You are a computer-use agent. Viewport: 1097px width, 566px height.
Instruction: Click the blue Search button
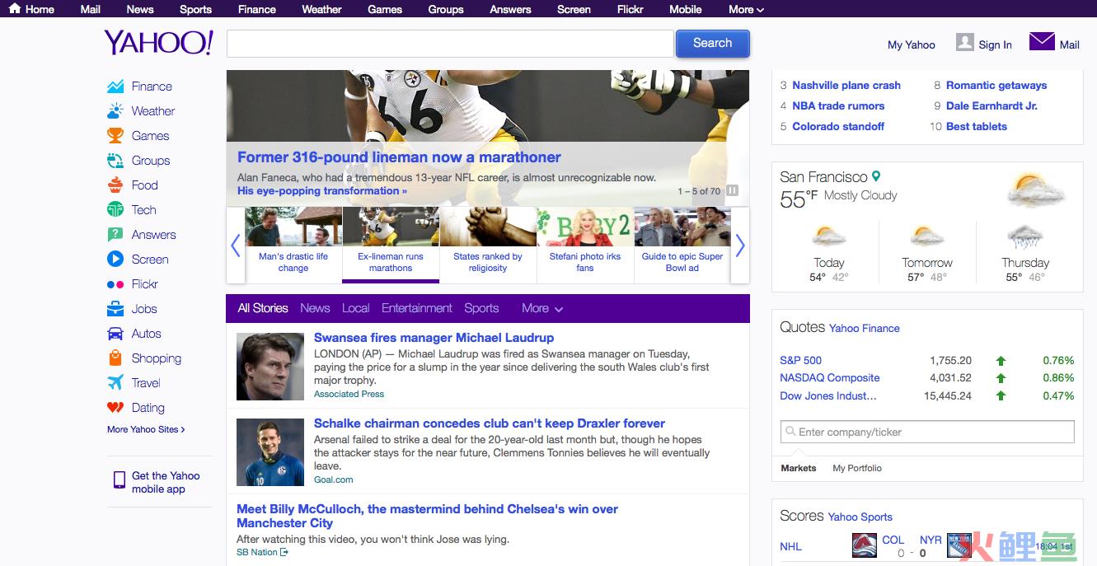click(713, 44)
